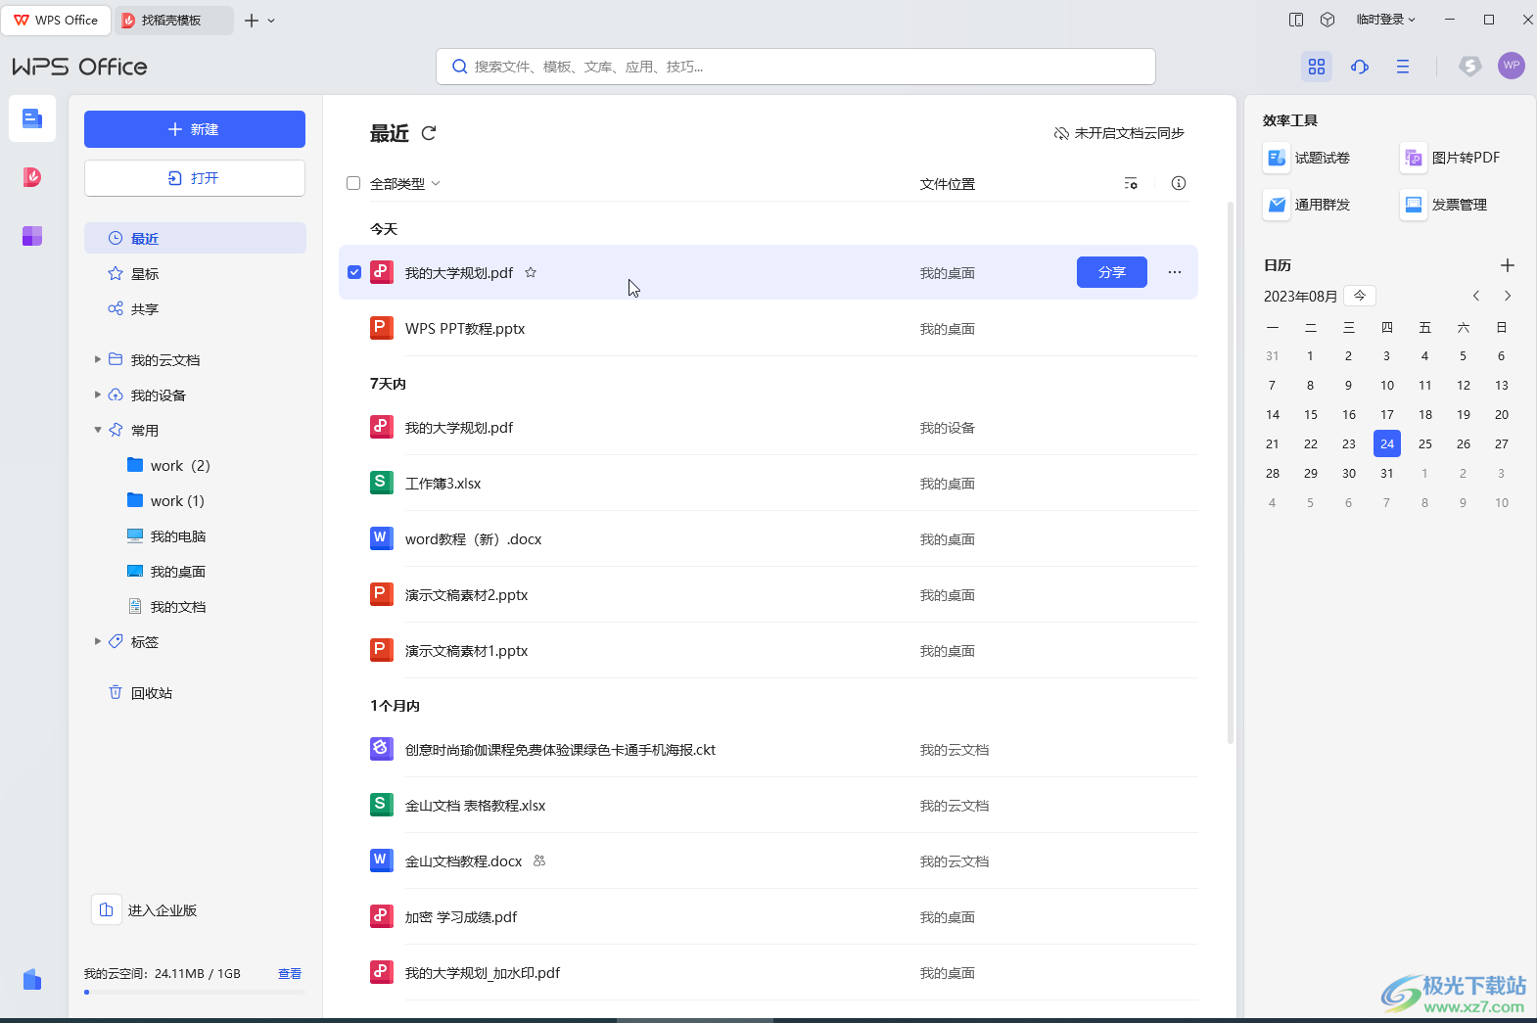Screen dimensions: 1537x1023
Task: Click the cloud space usage bar
Action: pos(195,993)
